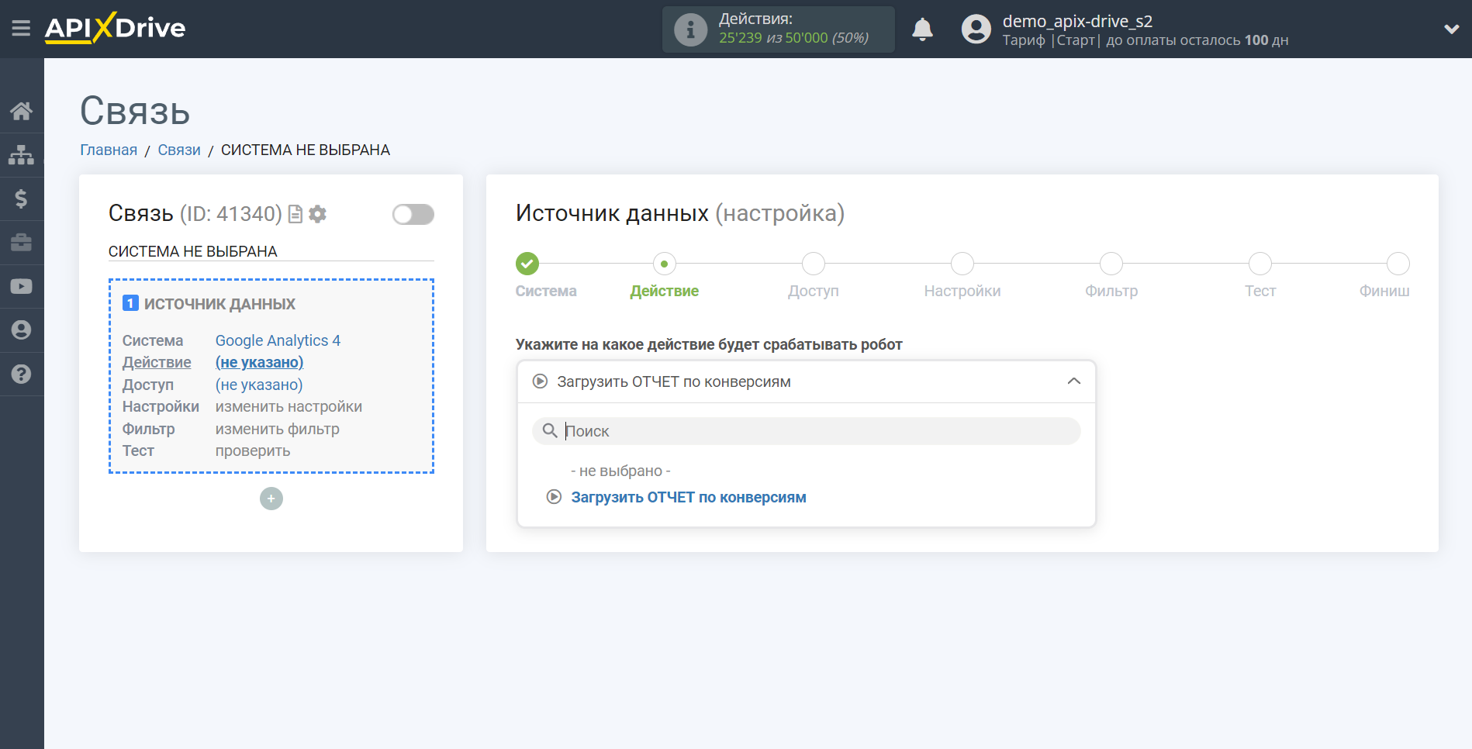Open connection settings gear icon
Image resolution: width=1472 pixels, height=749 pixels.
[x=317, y=214]
